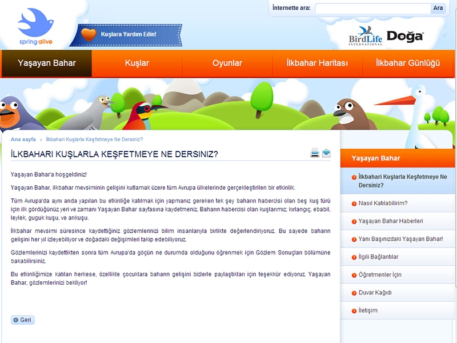Select İlkbahar Günlüğü navigation item
This screenshot has height=343, width=457.
[408, 63]
